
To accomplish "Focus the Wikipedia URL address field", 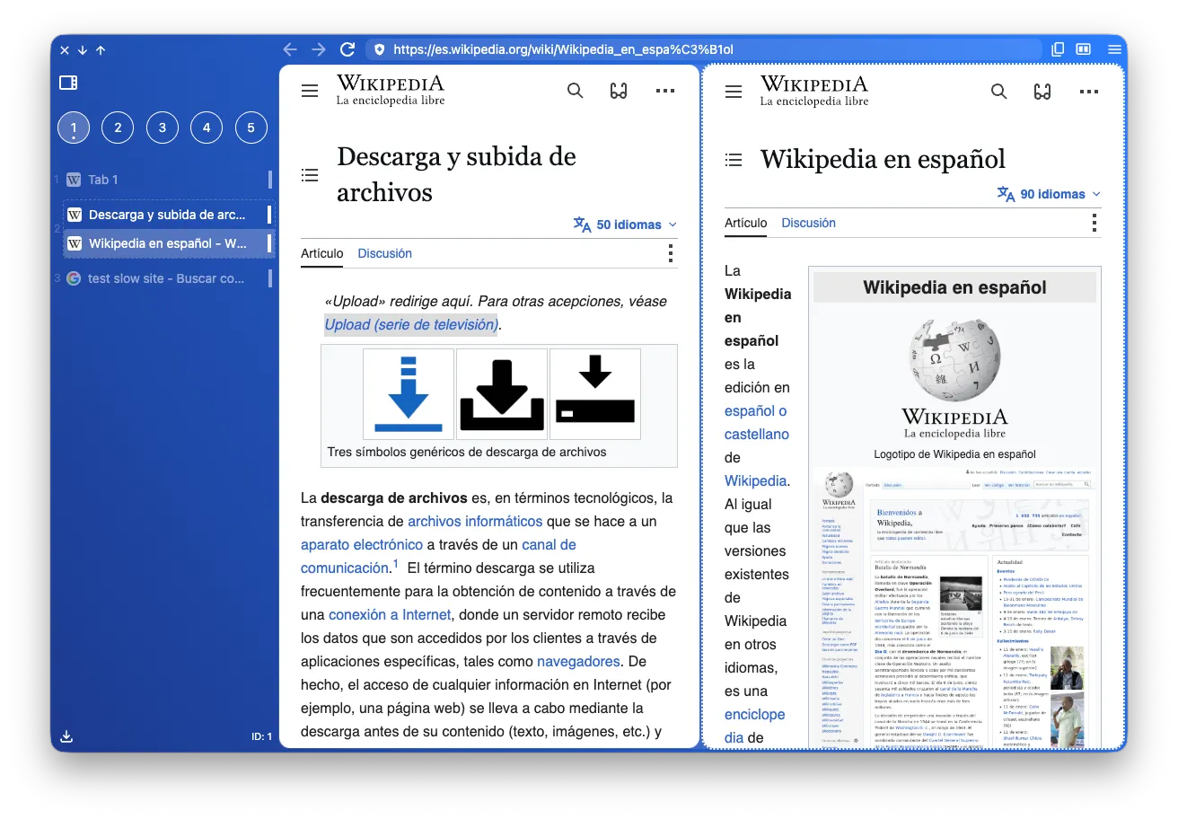I will tap(704, 49).
